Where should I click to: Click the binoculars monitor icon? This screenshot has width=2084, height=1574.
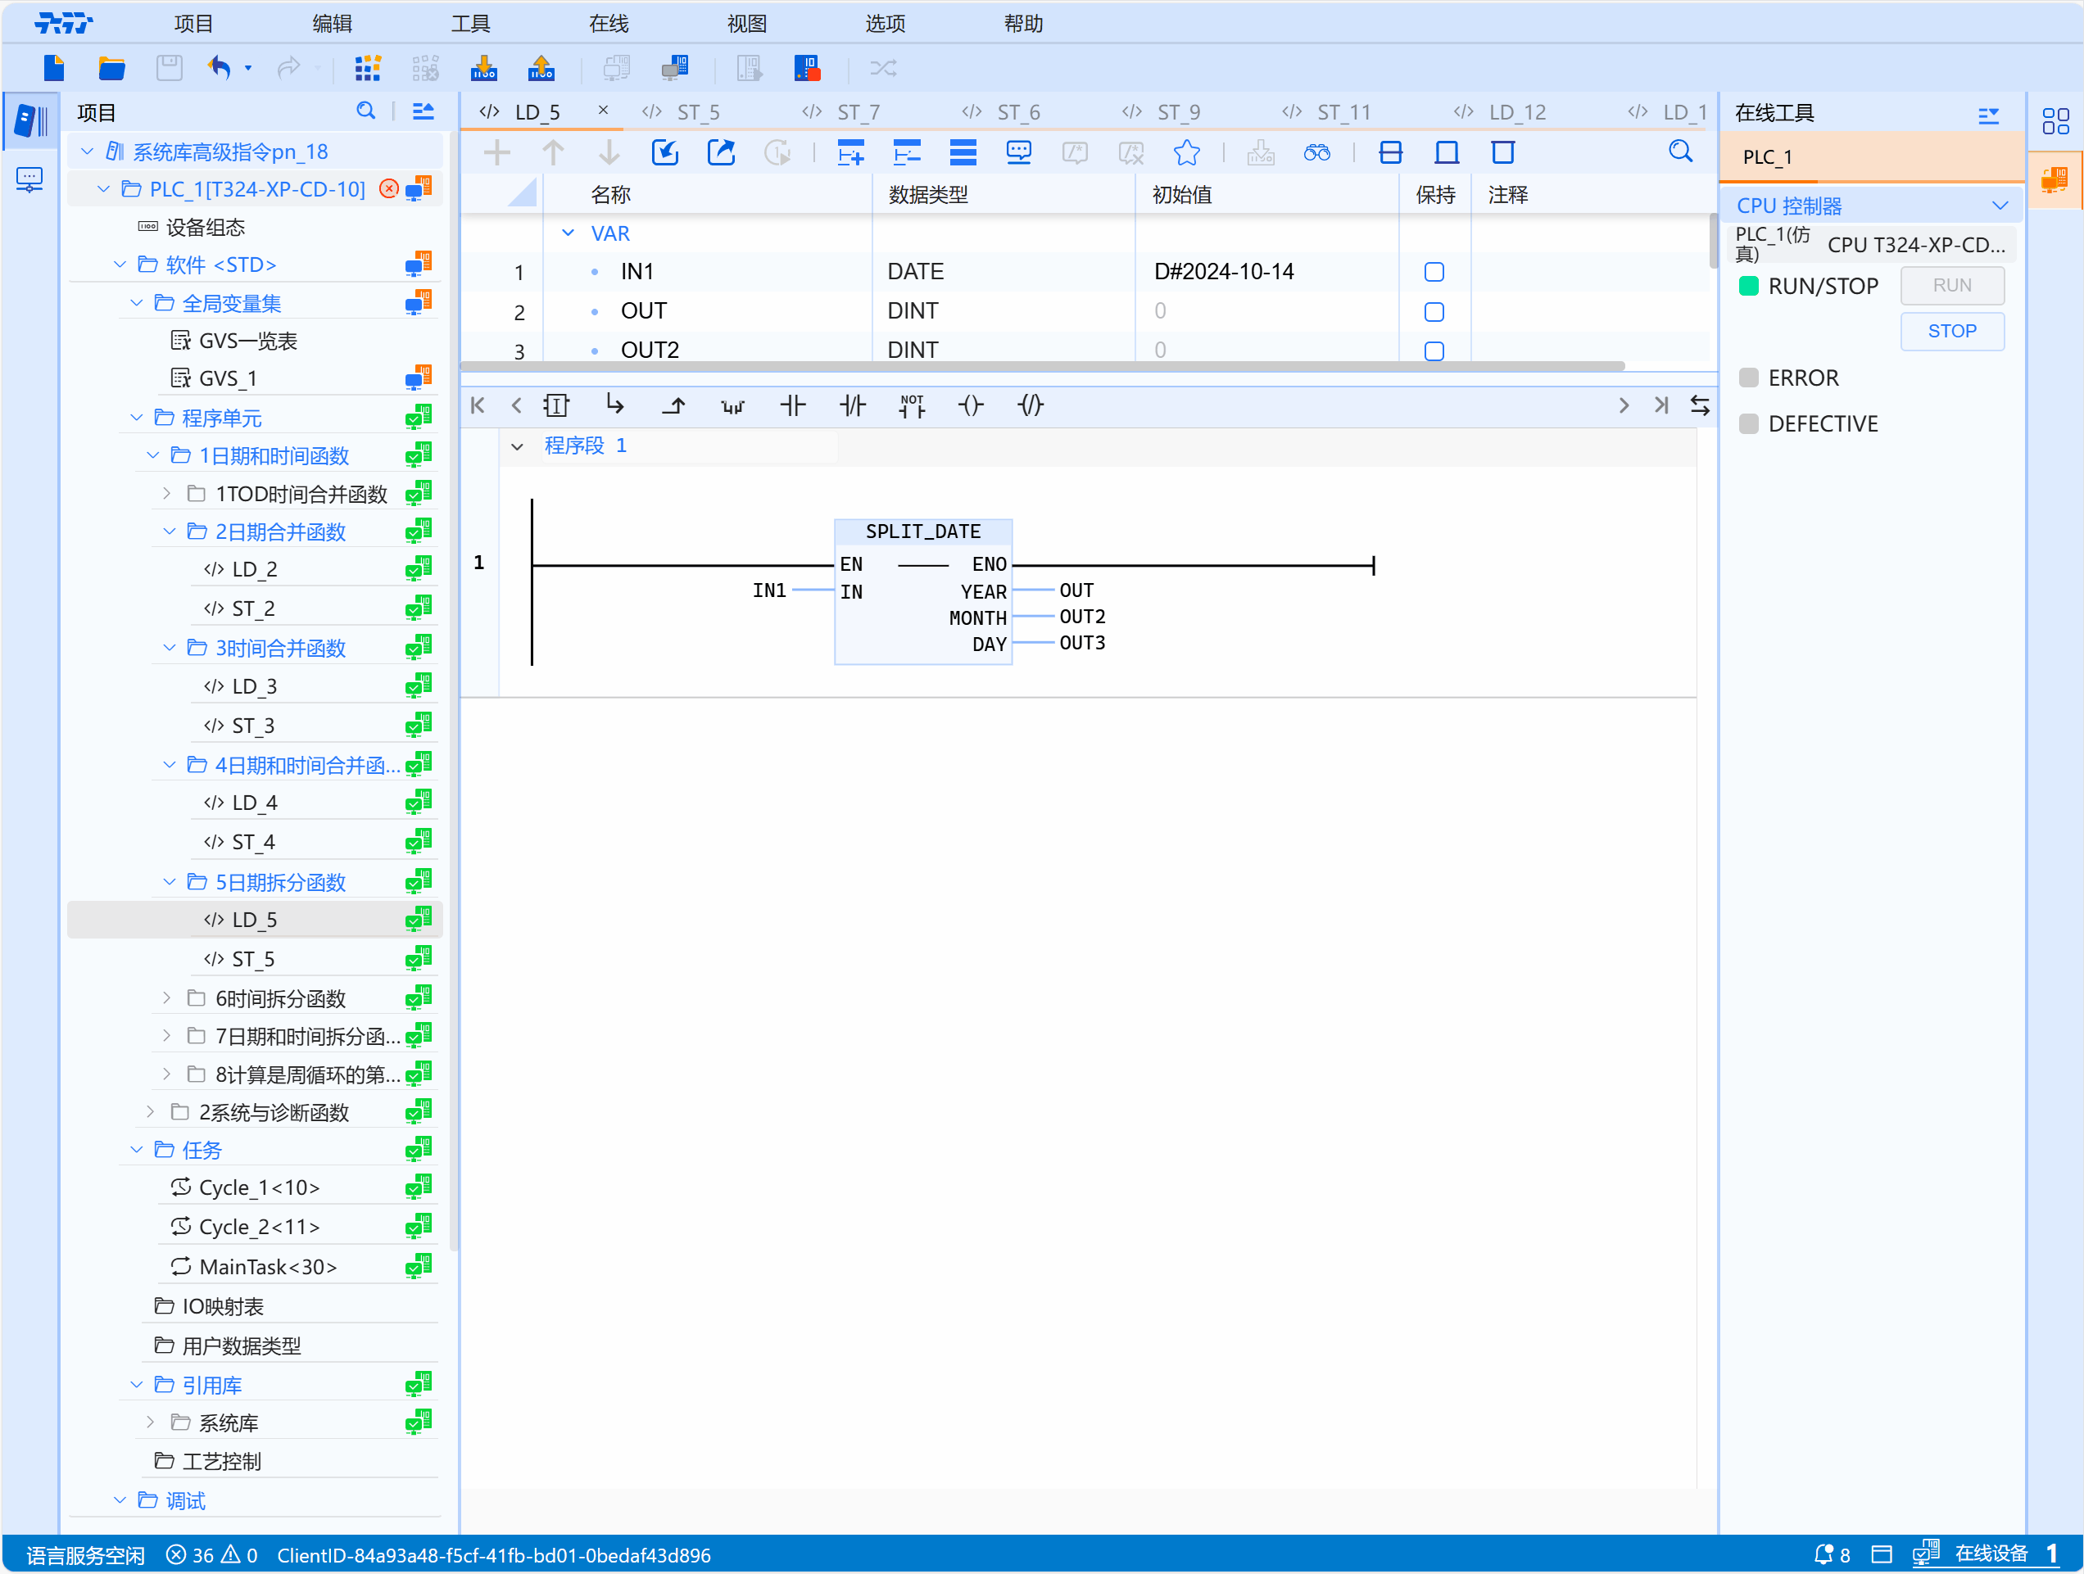(x=1316, y=152)
